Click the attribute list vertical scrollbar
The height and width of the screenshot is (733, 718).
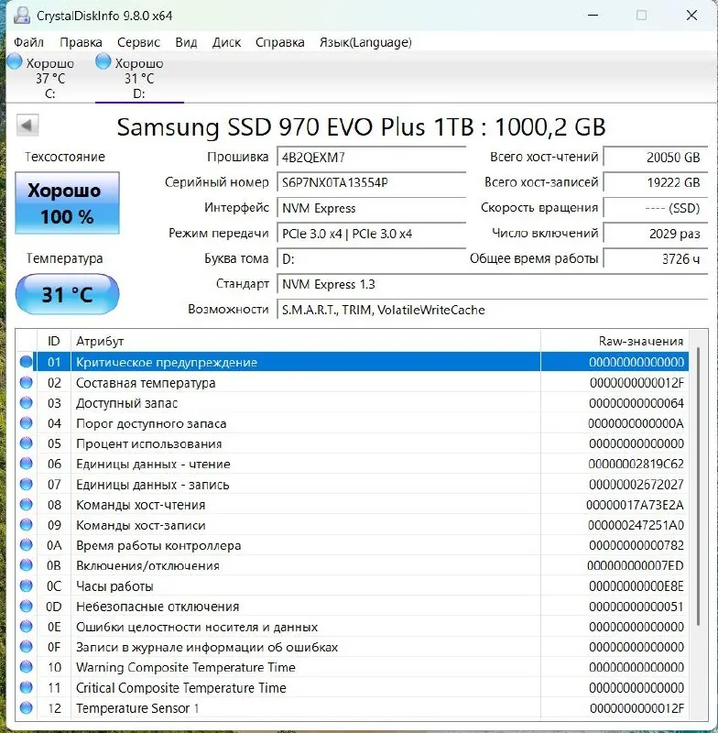coord(699,487)
